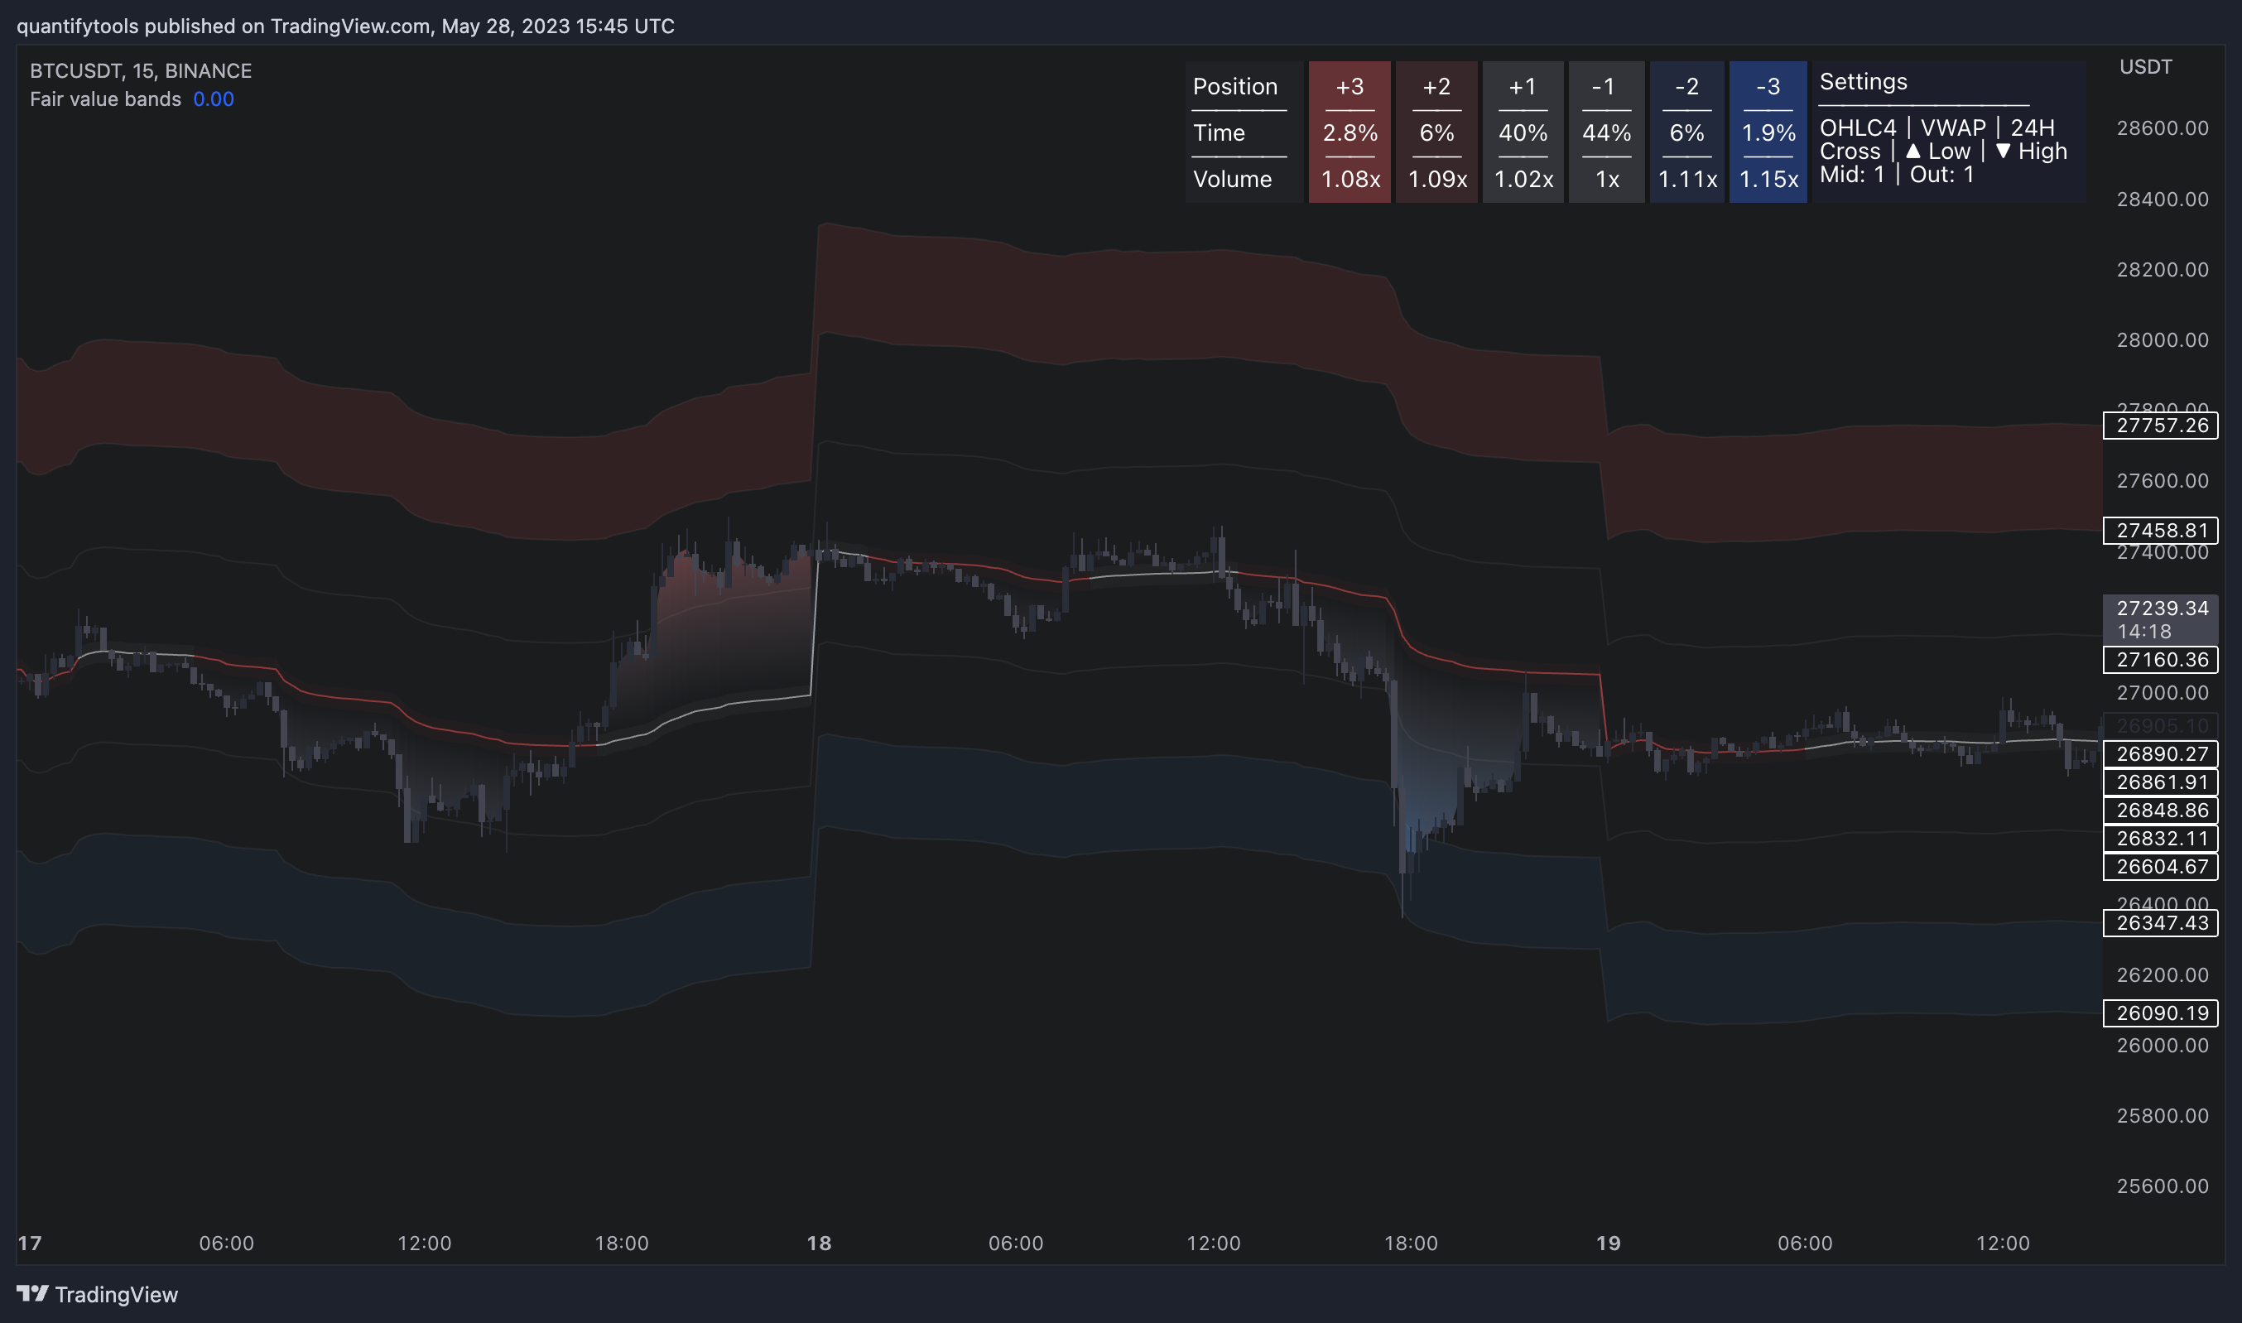Image resolution: width=2242 pixels, height=1323 pixels.
Task: Click the USDT currency label
Action: tap(2146, 67)
